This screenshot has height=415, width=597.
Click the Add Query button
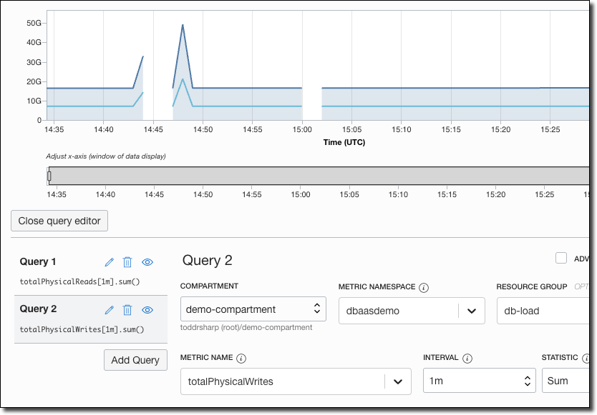point(135,360)
